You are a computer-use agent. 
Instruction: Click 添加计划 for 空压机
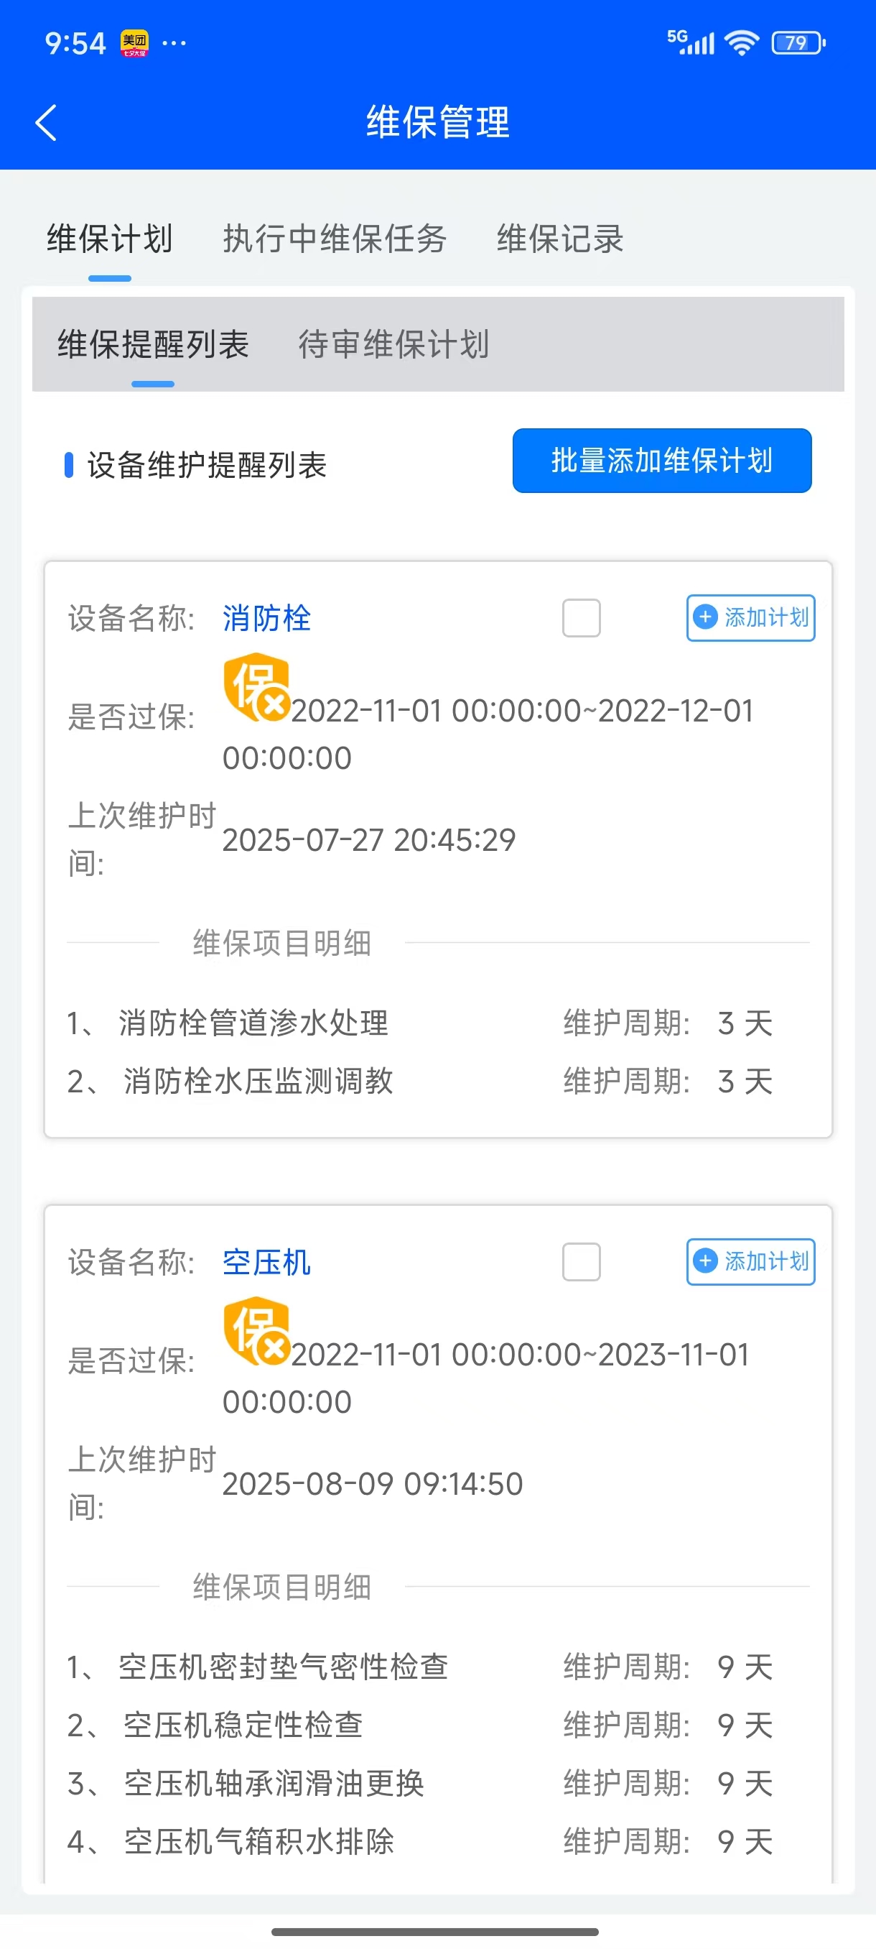tap(750, 1261)
